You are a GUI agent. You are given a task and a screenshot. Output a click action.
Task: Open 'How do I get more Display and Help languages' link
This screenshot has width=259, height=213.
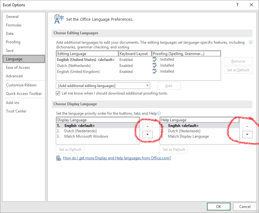coord(117,158)
